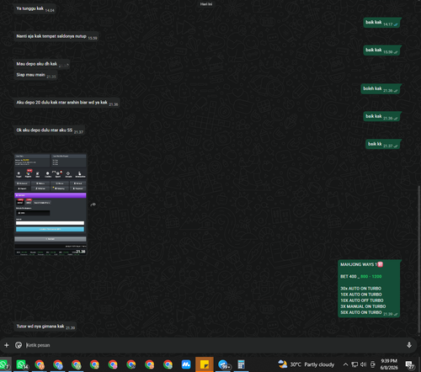Select message 'Siap mau main'
This screenshot has width=421, height=372.
pos(36,75)
